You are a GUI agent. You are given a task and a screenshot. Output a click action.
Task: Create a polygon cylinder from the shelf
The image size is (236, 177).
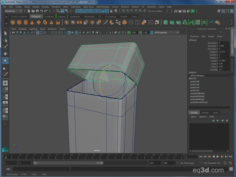(26, 22)
